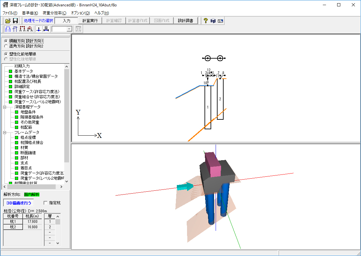Select the 直角方向 設計方向2 radio button

click(x=6, y=46)
